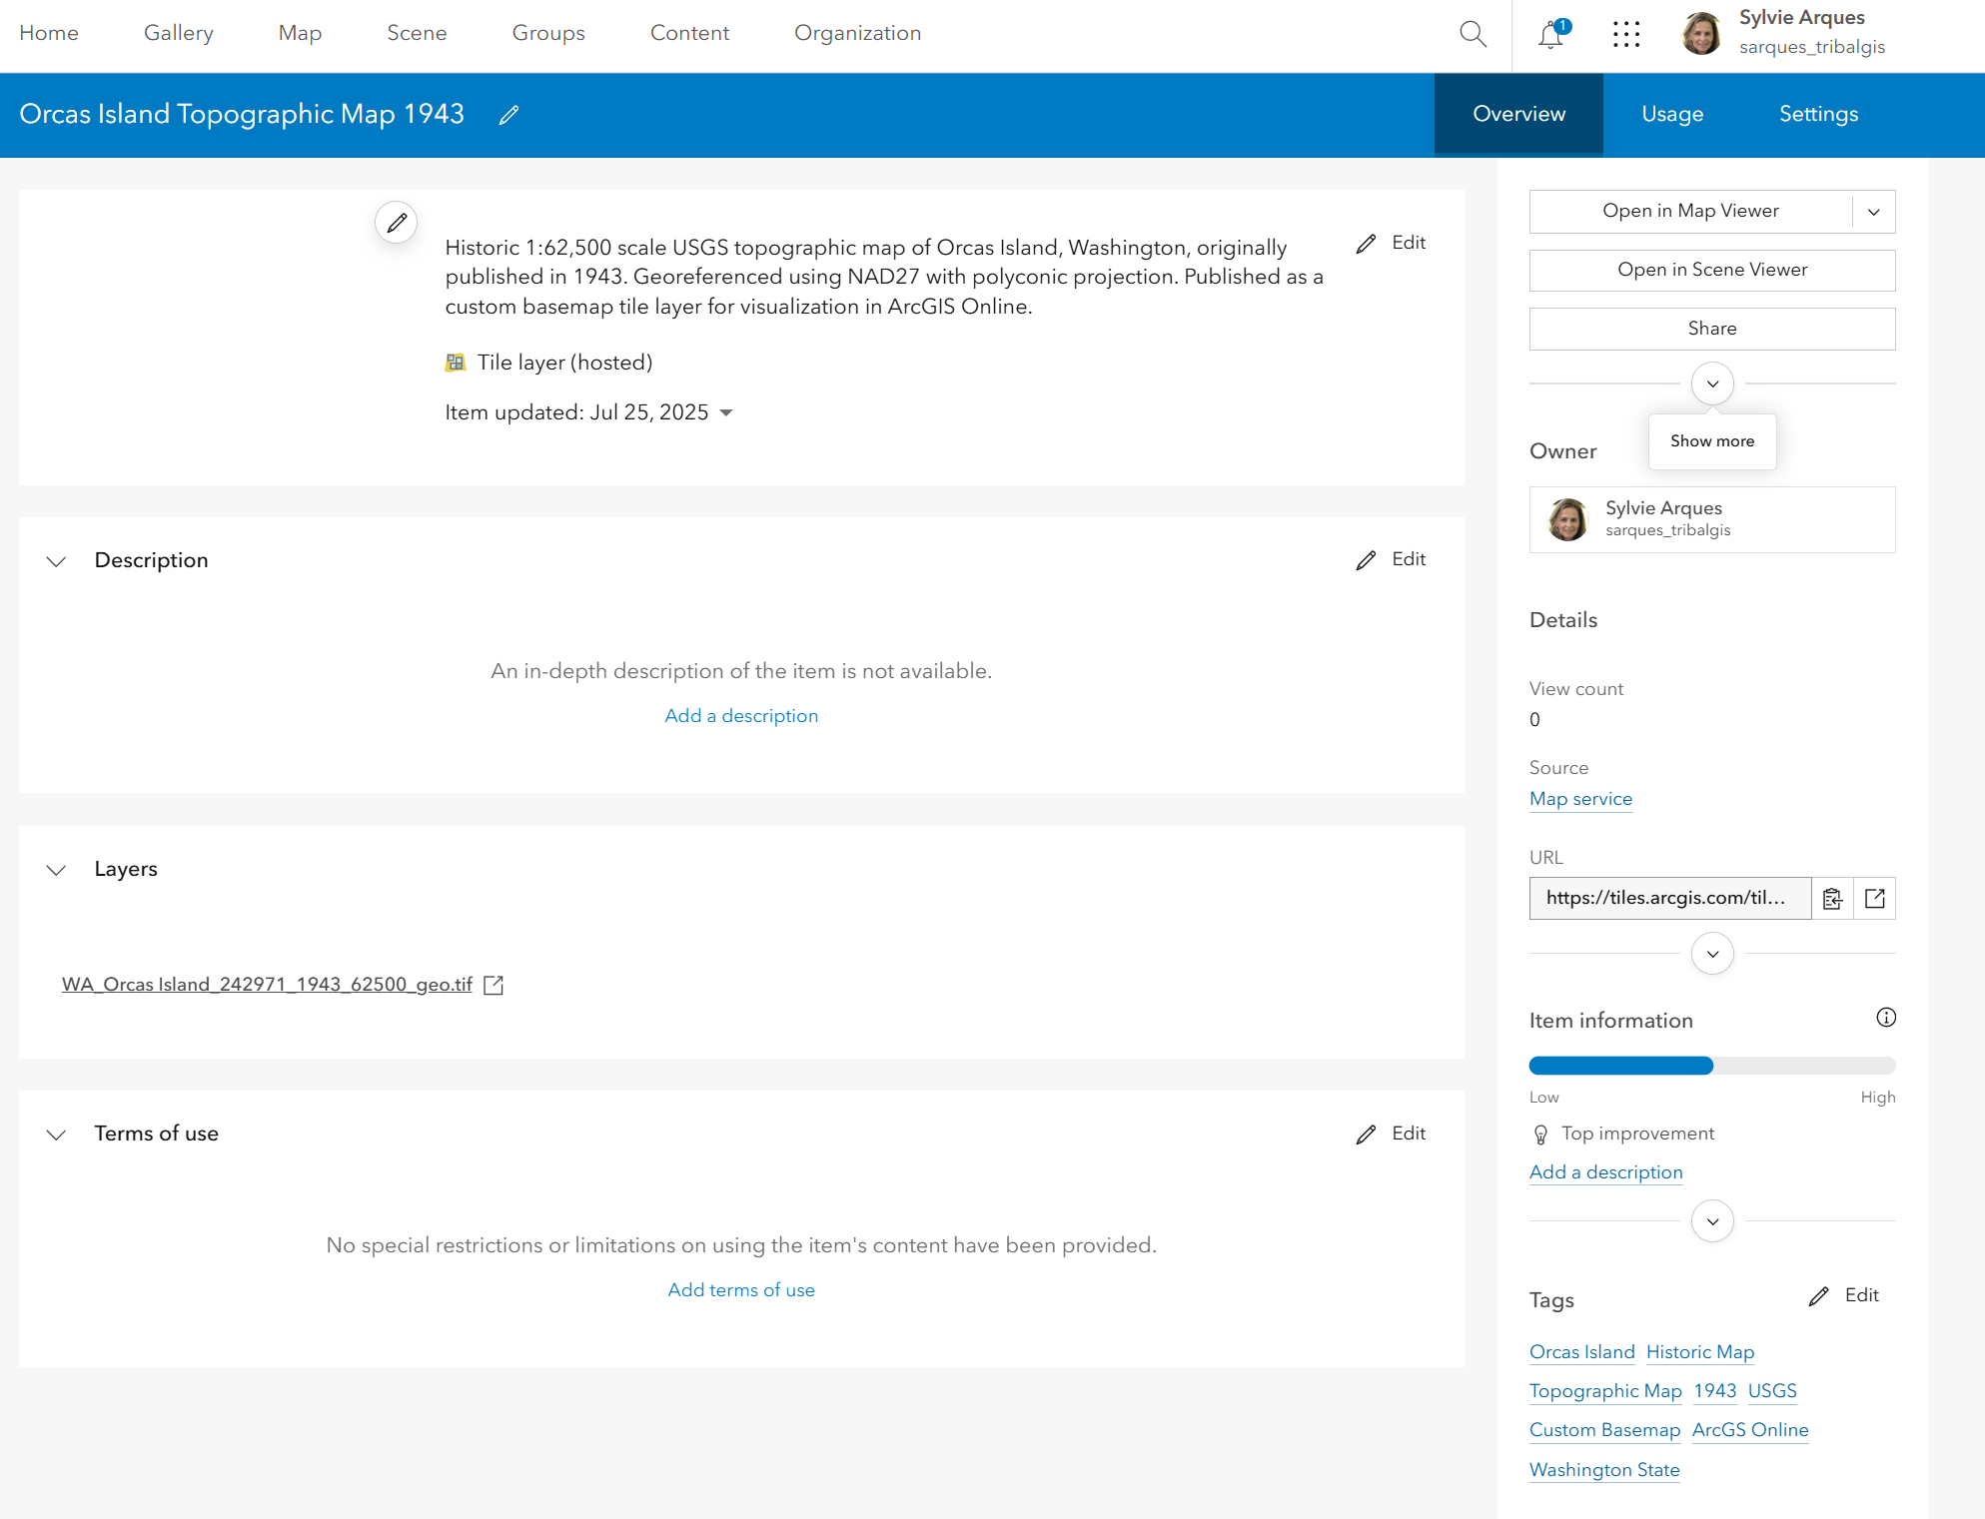Image resolution: width=1985 pixels, height=1519 pixels.
Task: Click Add a description link in Description
Action: click(741, 716)
